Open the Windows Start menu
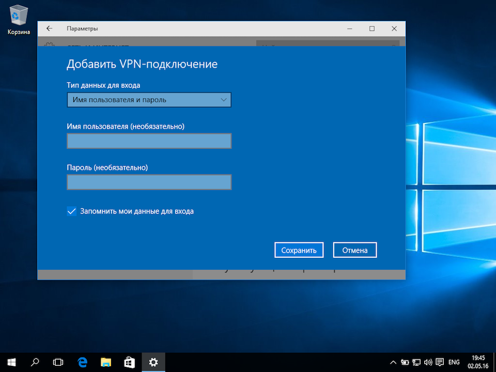This screenshot has width=496, height=372. coord(12,362)
